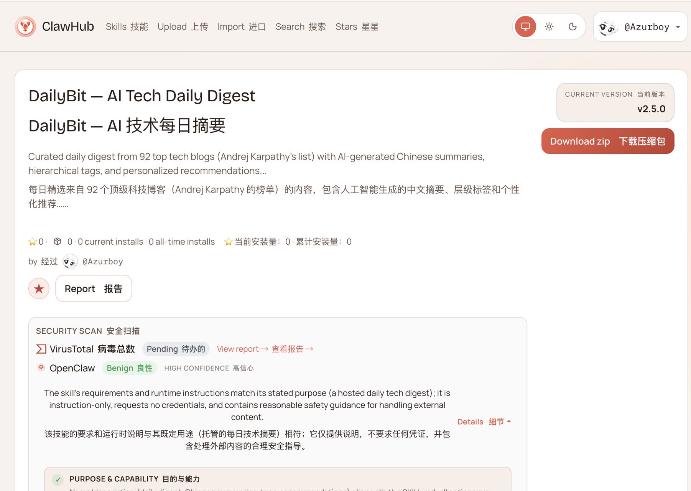691x491 pixels.
Task: Collapse the Details 细节 expander
Action: pos(484,422)
